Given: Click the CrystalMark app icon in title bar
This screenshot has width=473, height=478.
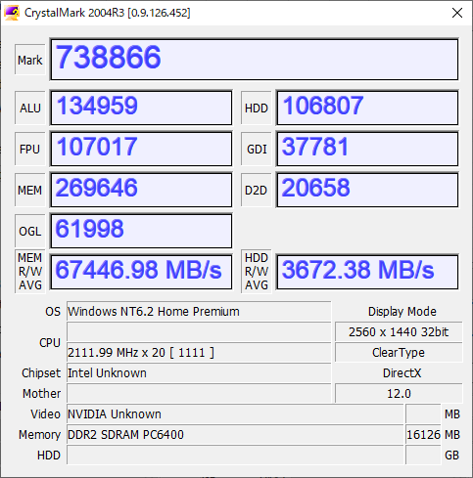Looking at the screenshot, I should (x=12, y=13).
